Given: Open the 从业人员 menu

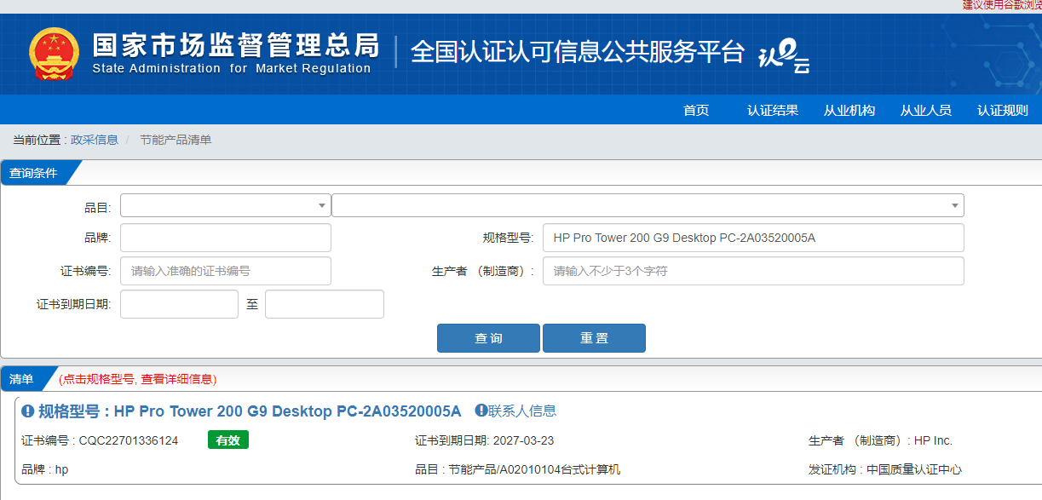Looking at the screenshot, I should 926,110.
